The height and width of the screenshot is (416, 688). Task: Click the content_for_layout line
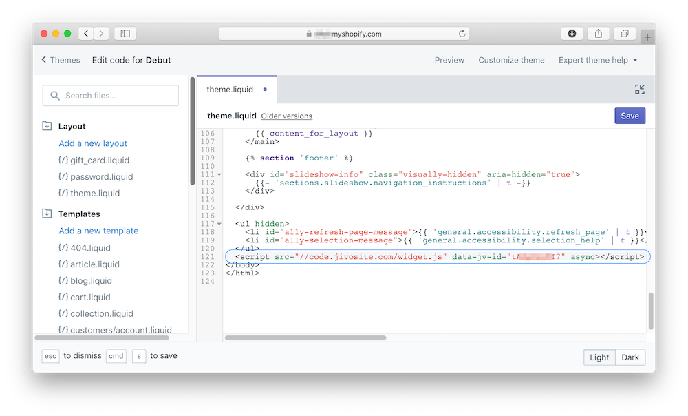(x=314, y=134)
